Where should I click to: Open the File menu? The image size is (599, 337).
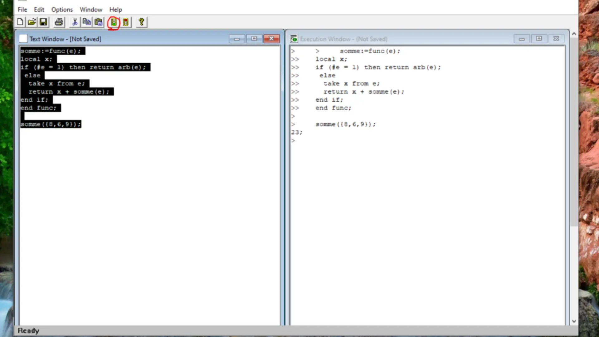coord(22,9)
